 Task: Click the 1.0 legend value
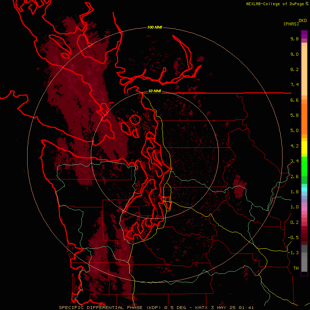tap(294, 207)
